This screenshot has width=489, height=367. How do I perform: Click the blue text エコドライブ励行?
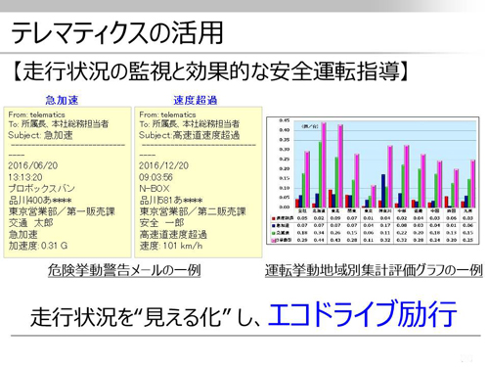362,314
